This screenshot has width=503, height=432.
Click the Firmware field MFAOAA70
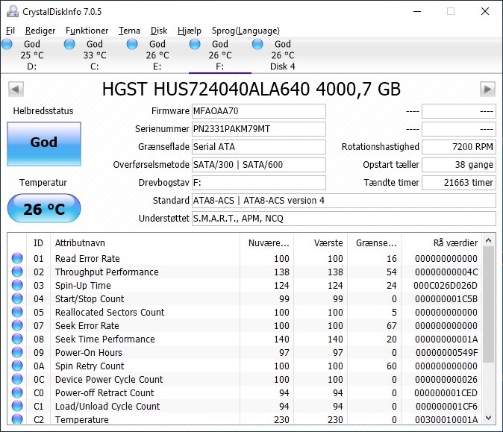point(258,111)
